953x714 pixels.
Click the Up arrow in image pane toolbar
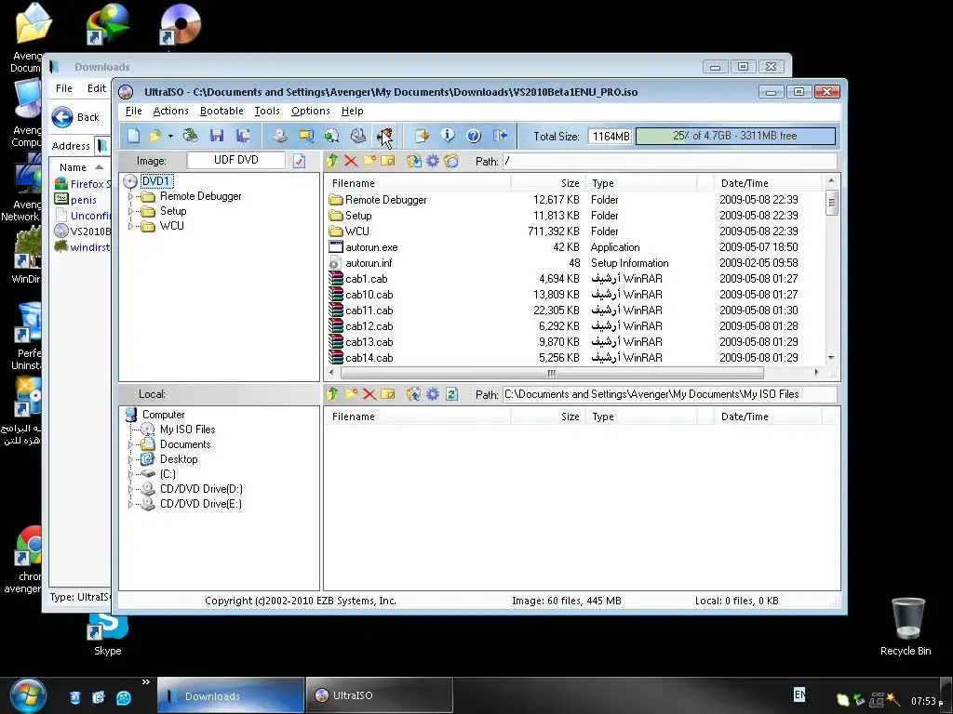click(332, 161)
